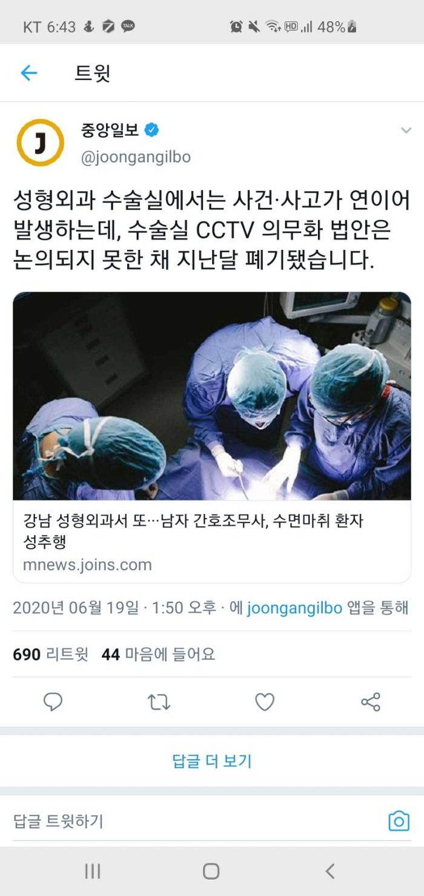The width and height of the screenshot is (424, 896).
Task: Tap the verified badge next to 중앙일보
Action: coord(151,130)
